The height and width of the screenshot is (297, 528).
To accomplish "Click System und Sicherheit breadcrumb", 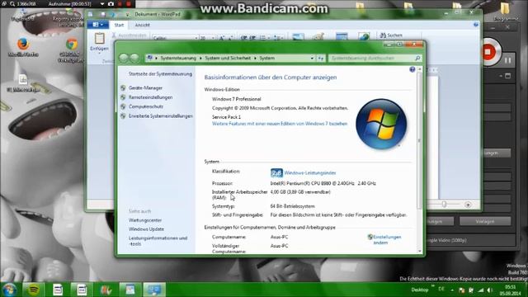I will [228, 58].
